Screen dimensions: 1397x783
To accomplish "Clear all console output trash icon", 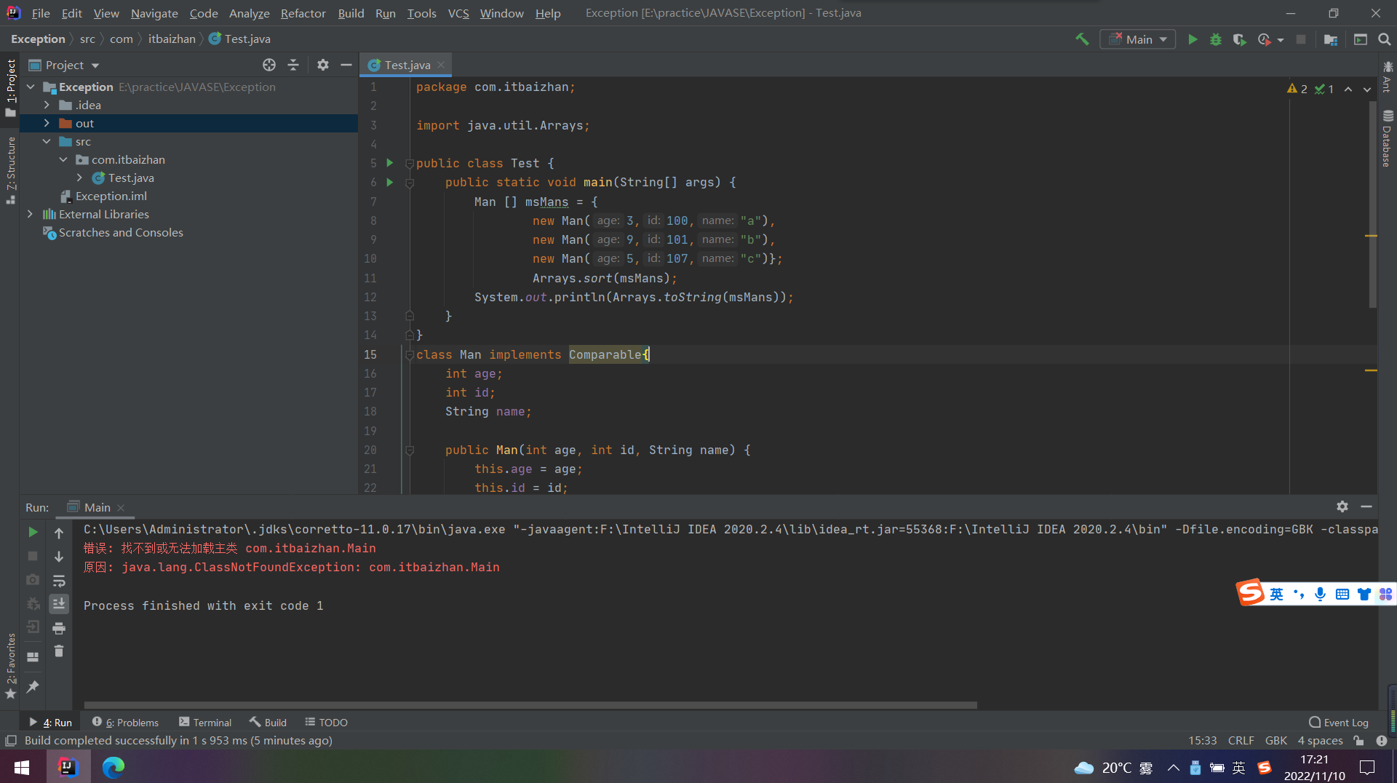I will 59,651.
